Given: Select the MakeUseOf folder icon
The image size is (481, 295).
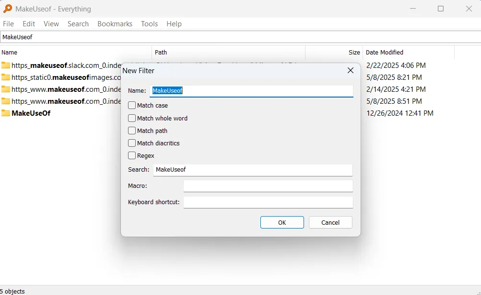Looking at the screenshot, I should [x=6, y=113].
